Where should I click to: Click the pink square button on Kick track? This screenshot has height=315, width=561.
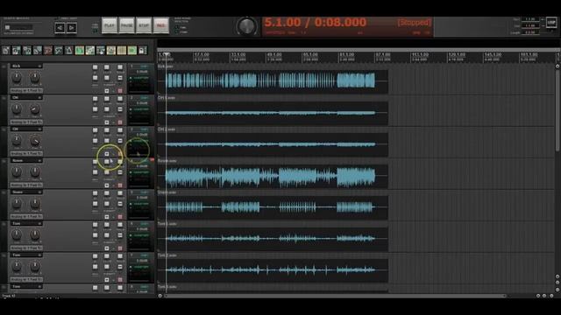coord(120,91)
